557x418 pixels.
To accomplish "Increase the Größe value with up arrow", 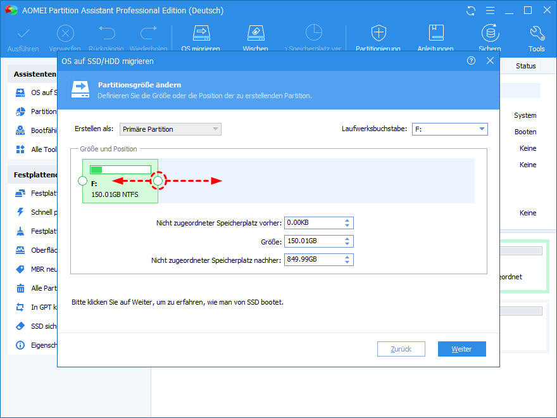I will pos(347,239).
